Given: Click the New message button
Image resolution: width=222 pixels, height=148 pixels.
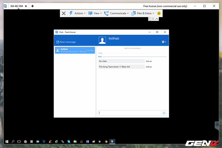Looking at the screenshot, I should (x=66, y=42).
